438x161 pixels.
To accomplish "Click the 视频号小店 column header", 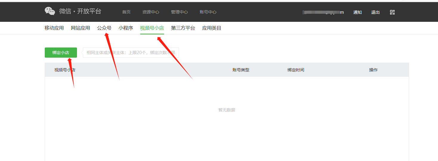I will click(65, 70).
